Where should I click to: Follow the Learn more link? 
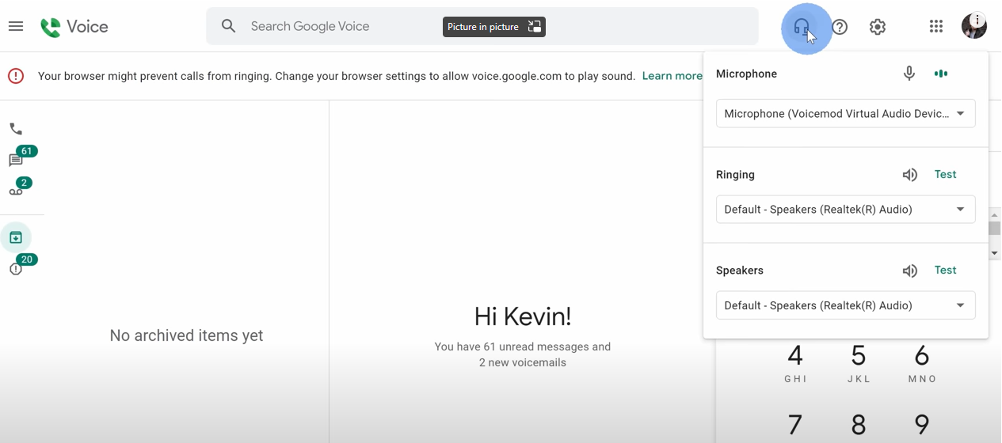tap(672, 76)
